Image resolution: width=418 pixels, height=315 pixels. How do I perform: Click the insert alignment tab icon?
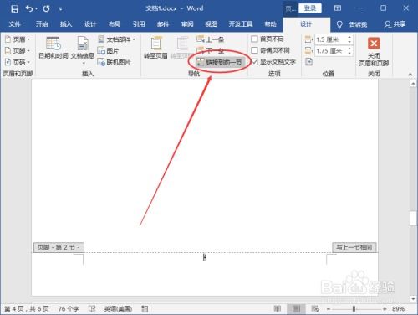click(x=308, y=62)
